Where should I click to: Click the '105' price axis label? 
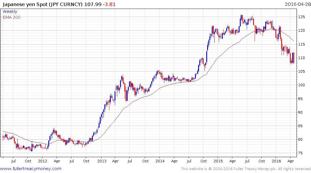301,72
